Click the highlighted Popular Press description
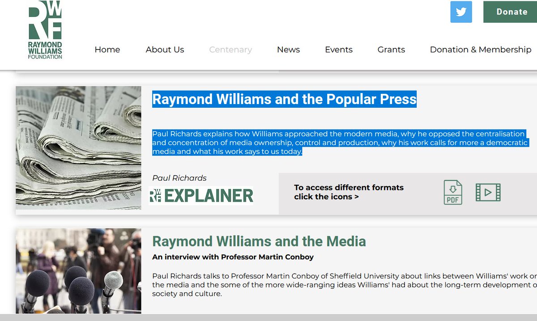This screenshot has width=537, height=321. (x=340, y=143)
